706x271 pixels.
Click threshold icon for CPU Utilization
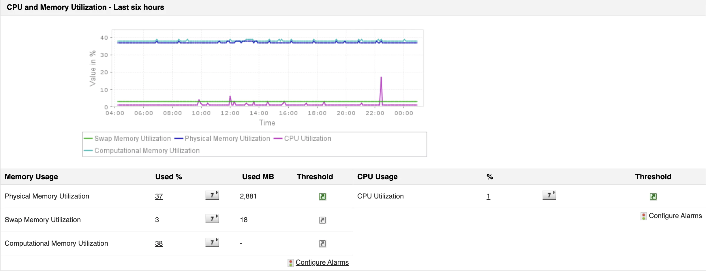pyautogui.click(x=653, y=196)
